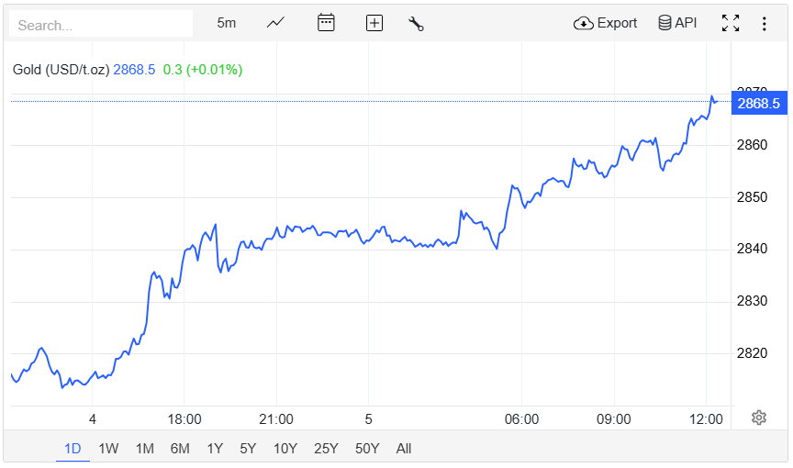The height and width of the screenshot is (468, 793).
Task: Click the add comparison plus icon
Action: 374,23
